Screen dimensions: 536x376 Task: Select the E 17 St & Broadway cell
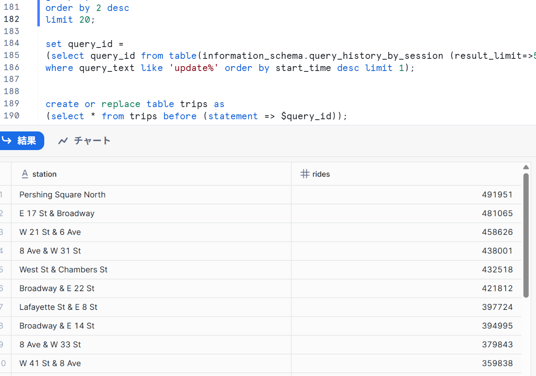point(151,213)
